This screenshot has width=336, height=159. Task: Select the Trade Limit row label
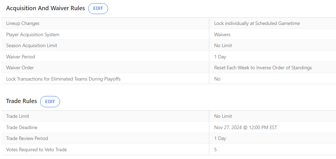point(18,116)
